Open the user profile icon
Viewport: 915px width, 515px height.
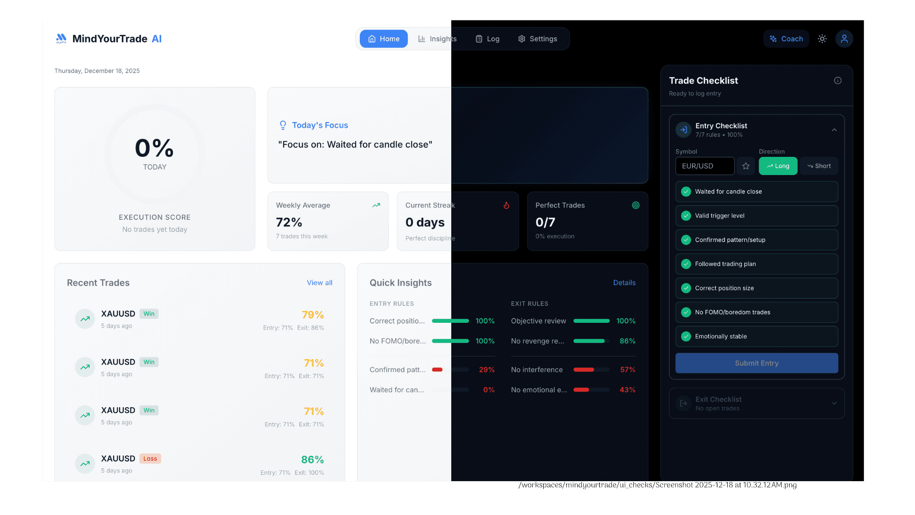click(844, 39)
